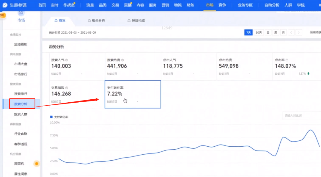This screenshot has height=177, width=321.
Task: Open the 服务 menu
Action: (153, 5)
